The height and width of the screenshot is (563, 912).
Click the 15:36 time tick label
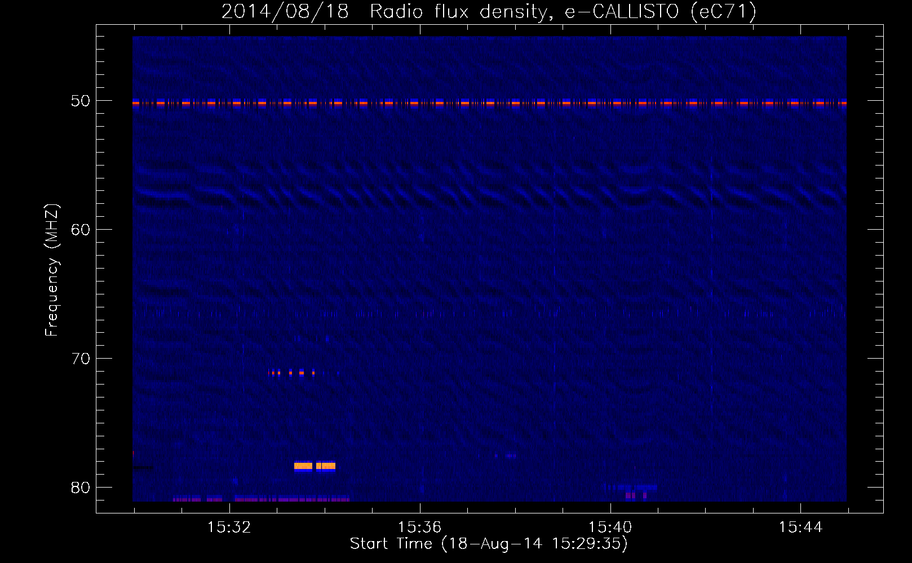(x=419, y=528)
